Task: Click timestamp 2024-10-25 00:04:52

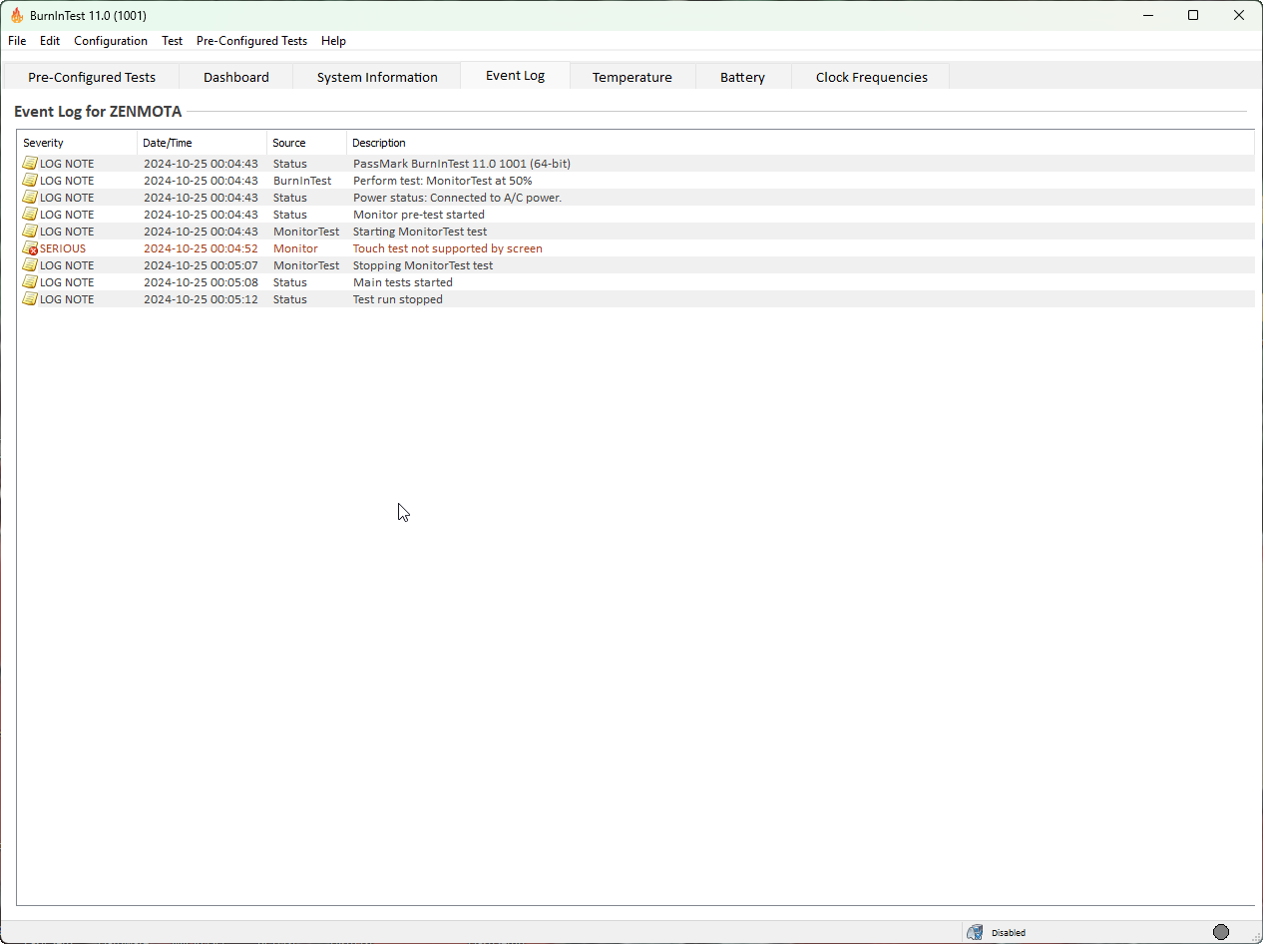Action: click(201, 248)
